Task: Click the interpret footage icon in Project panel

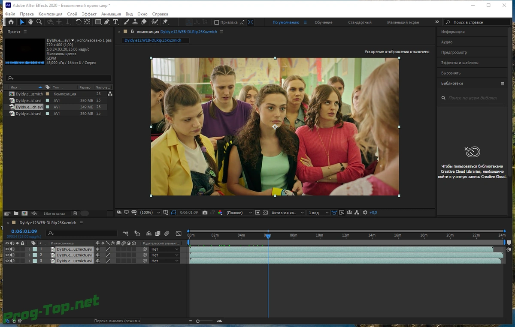Action: (7, 213)
